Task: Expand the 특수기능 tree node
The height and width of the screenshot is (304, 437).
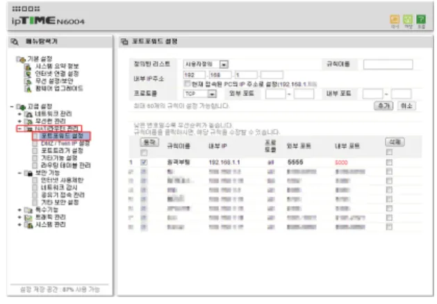Action: [x=19, y=210]
